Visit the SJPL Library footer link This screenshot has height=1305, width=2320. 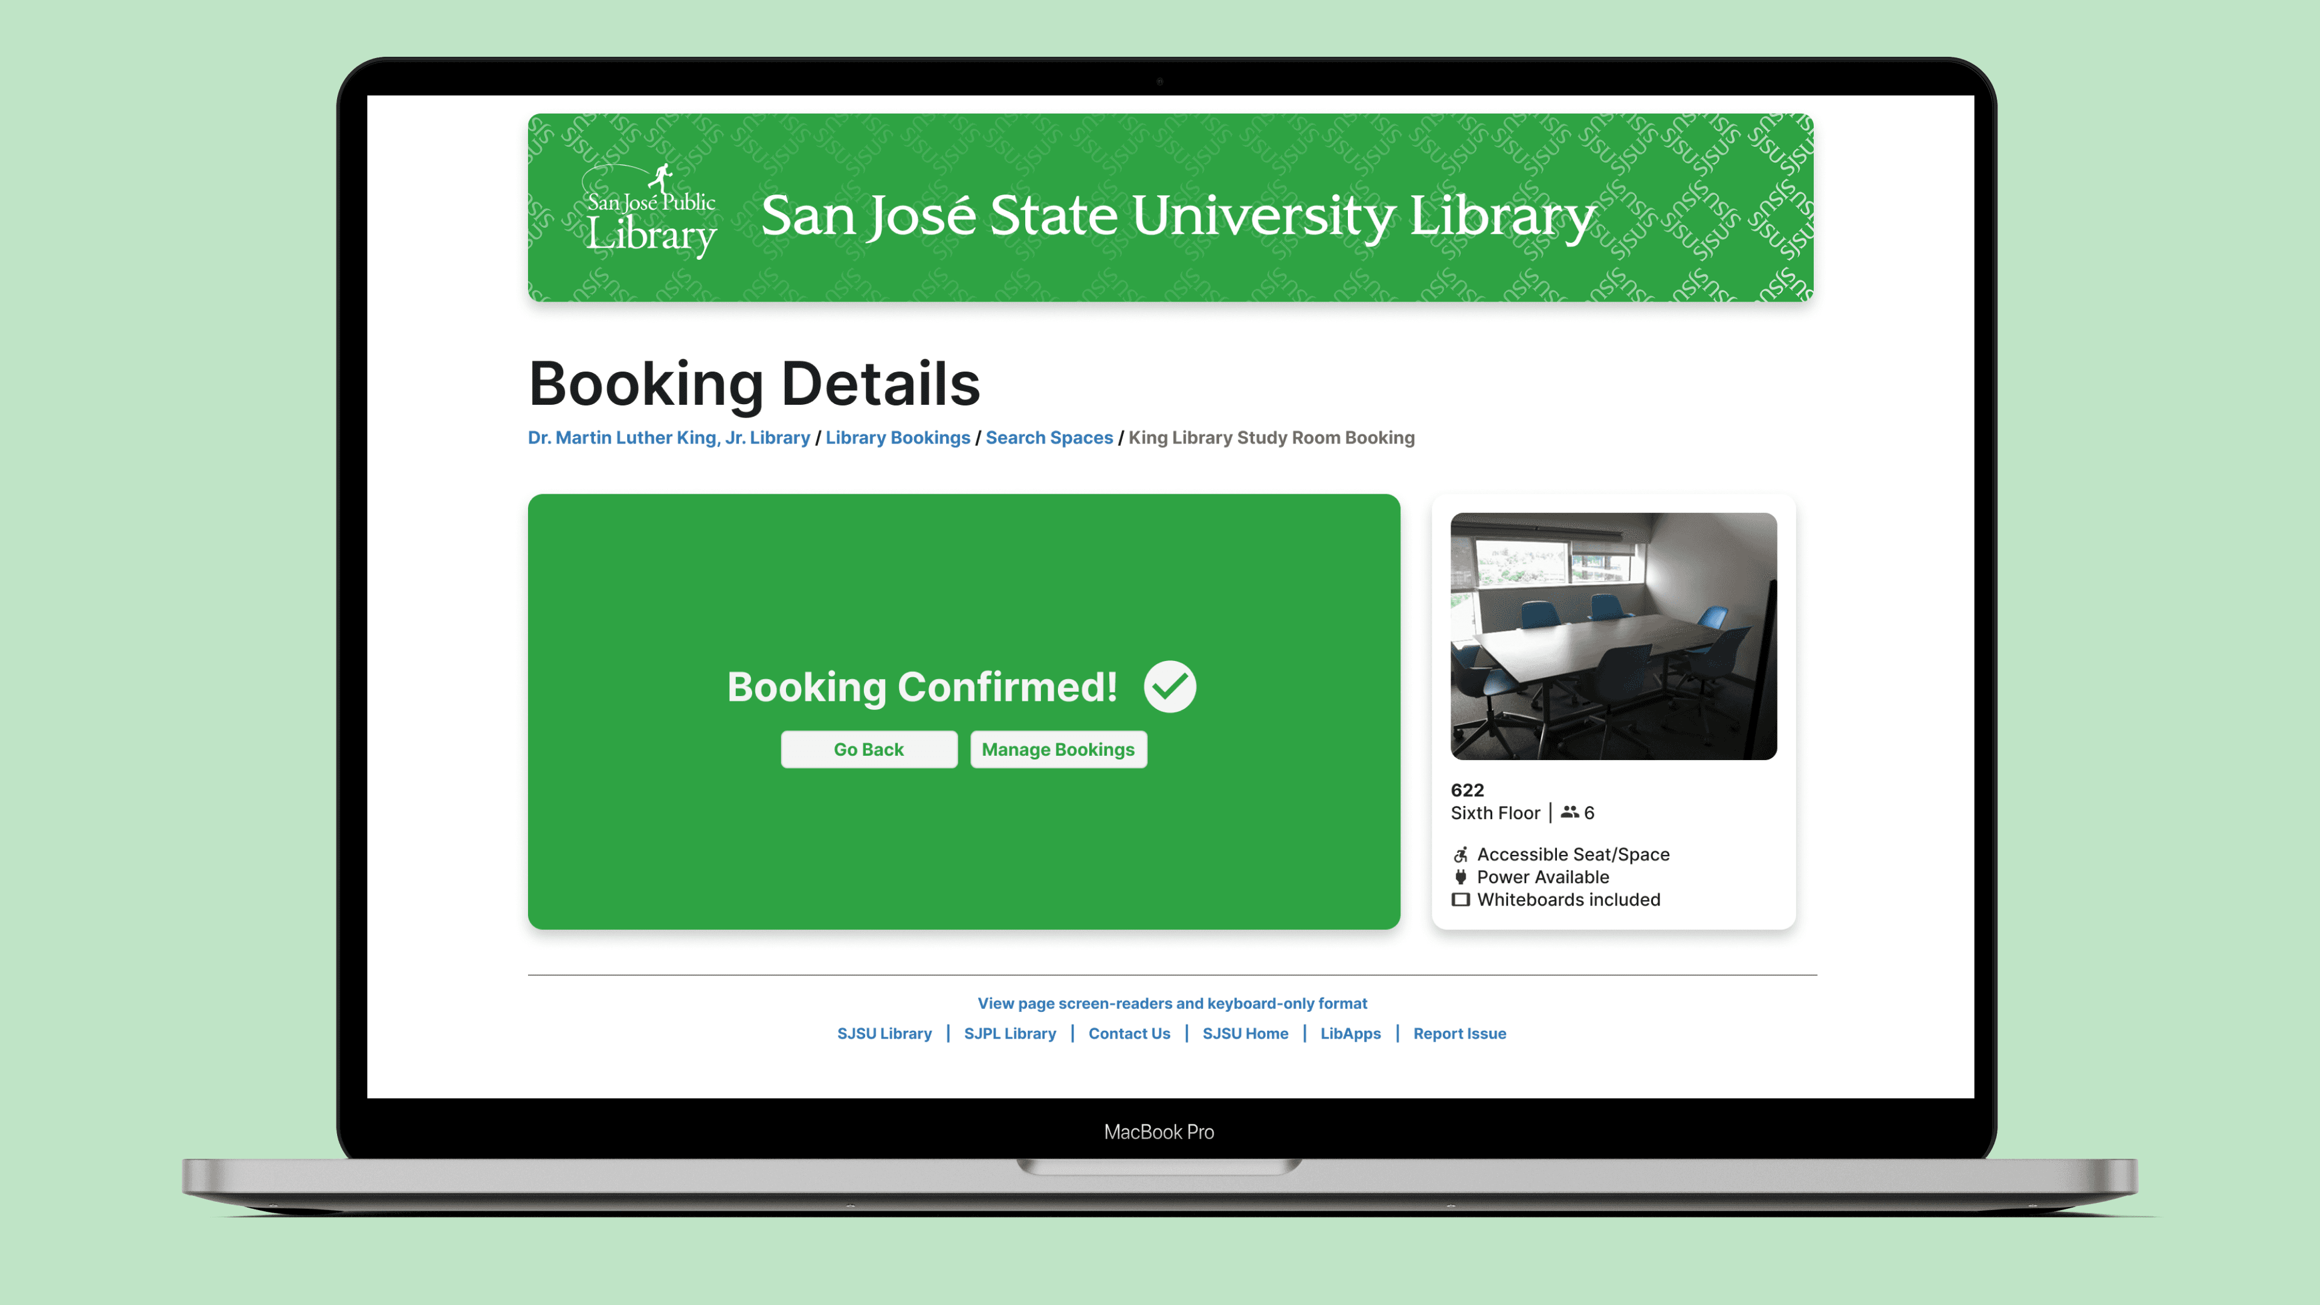click(1010, 1033)
